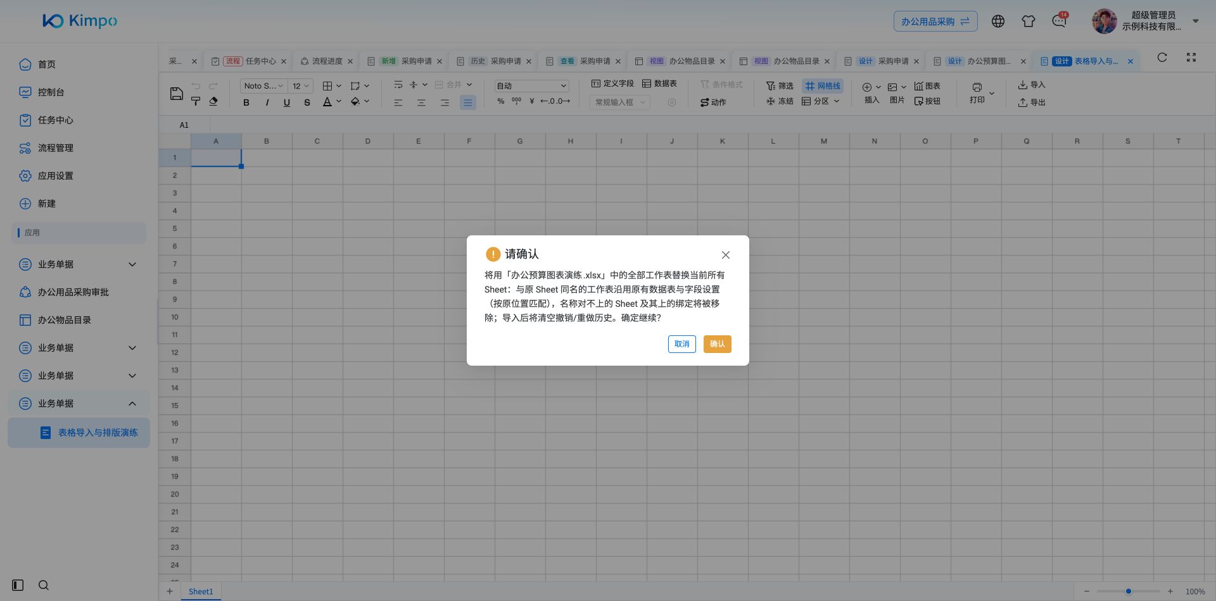Switch to the 流程进度 tab
This screenshot has height=601, width=1216.
tap(327, 61)
